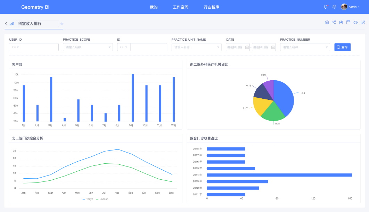Open the PRACTICE_SCOPE dropdown
The width and height of the screenshot is (369, 212).
(88, 47)
